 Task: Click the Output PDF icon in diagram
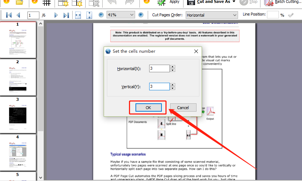210,111
